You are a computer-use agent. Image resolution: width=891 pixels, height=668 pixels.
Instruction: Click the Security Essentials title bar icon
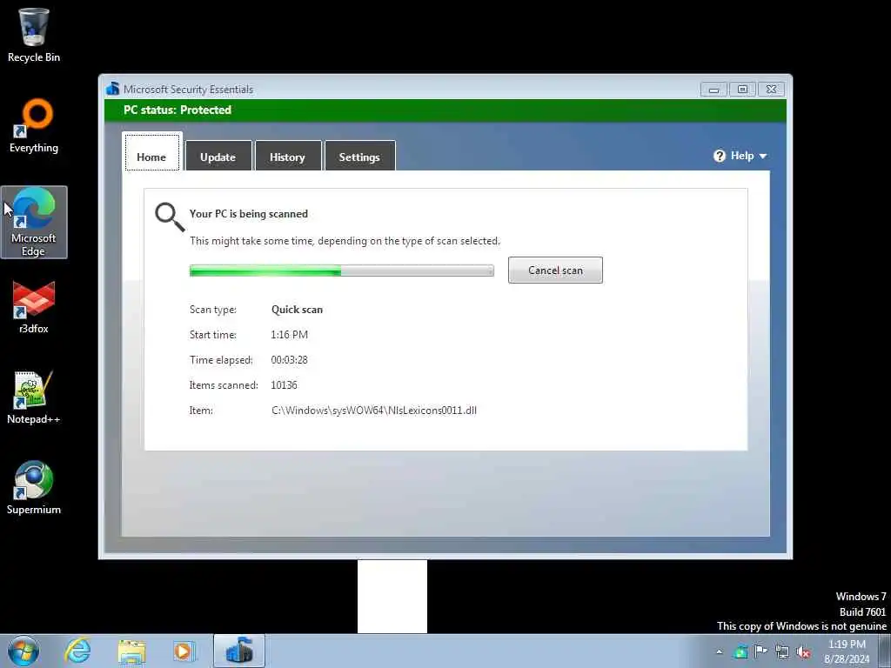pos(112,89)
